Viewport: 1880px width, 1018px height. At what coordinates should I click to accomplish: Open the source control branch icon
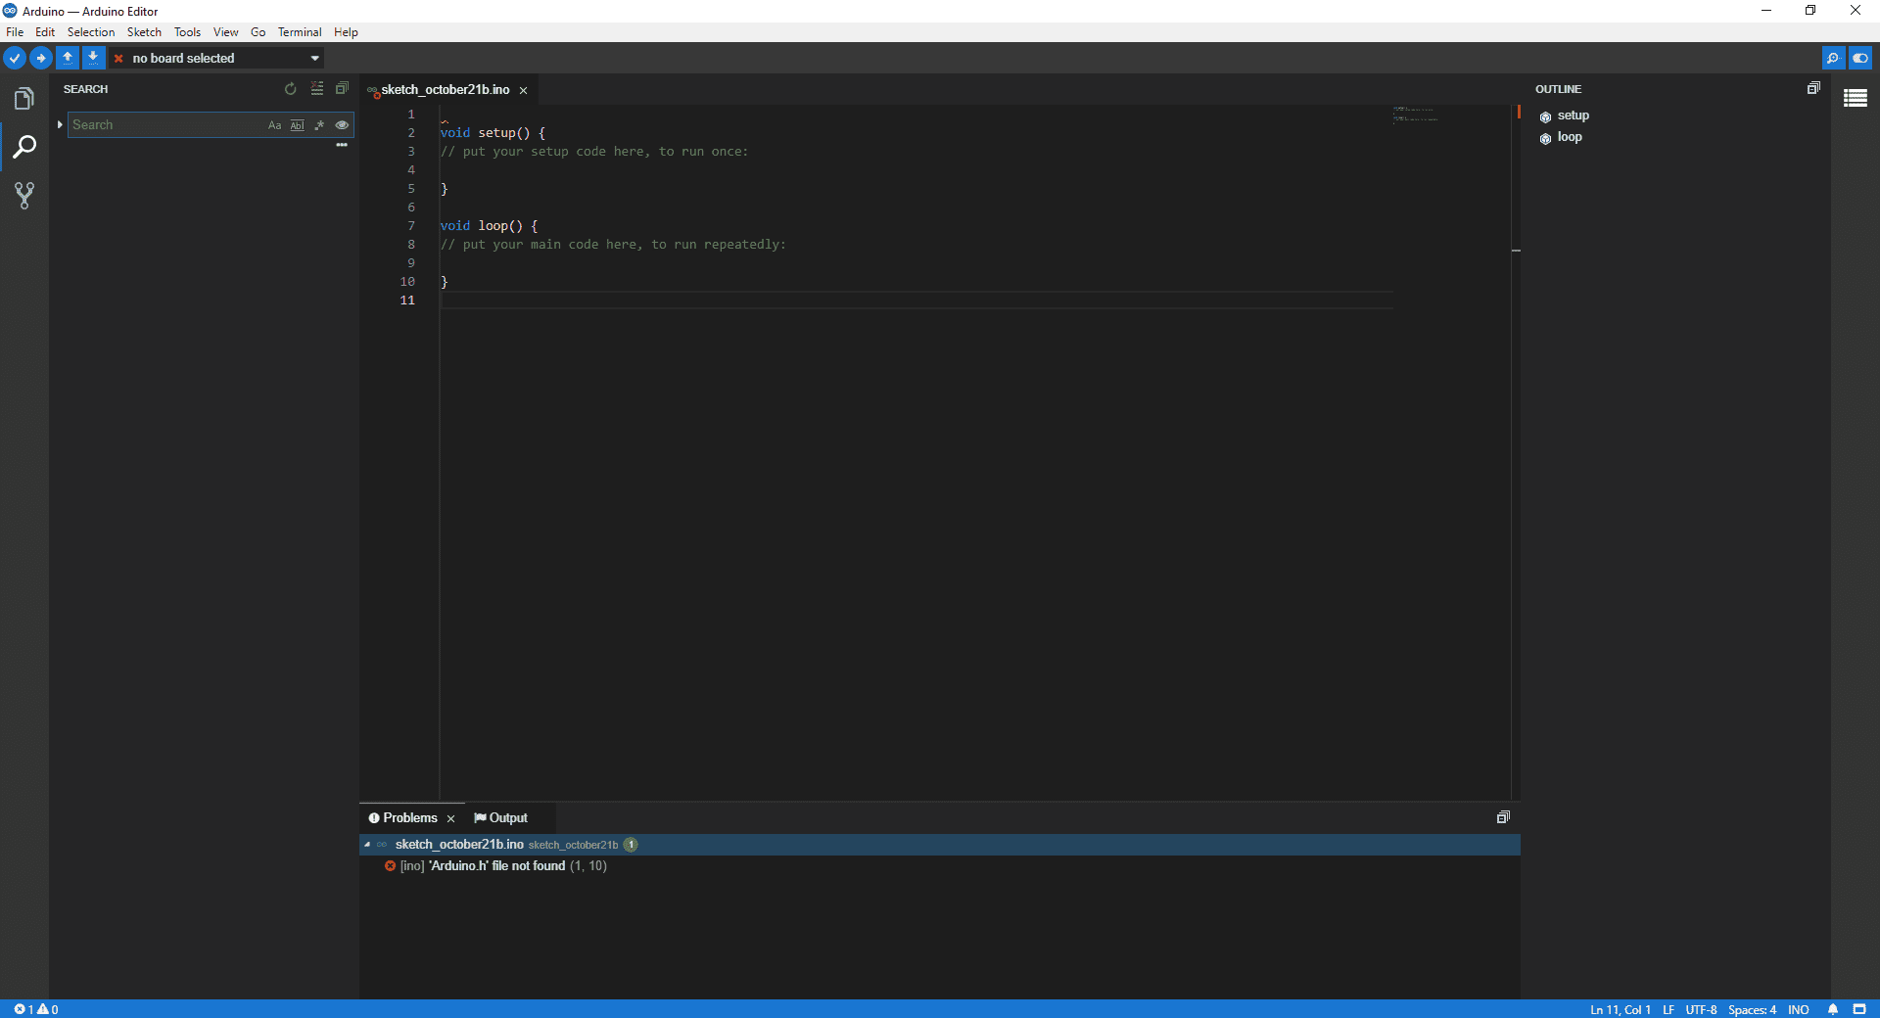coord(24,196)
